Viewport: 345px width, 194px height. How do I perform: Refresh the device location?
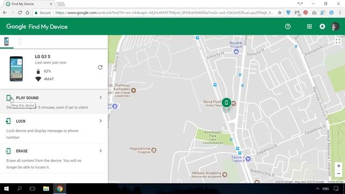tap(100, 67)
